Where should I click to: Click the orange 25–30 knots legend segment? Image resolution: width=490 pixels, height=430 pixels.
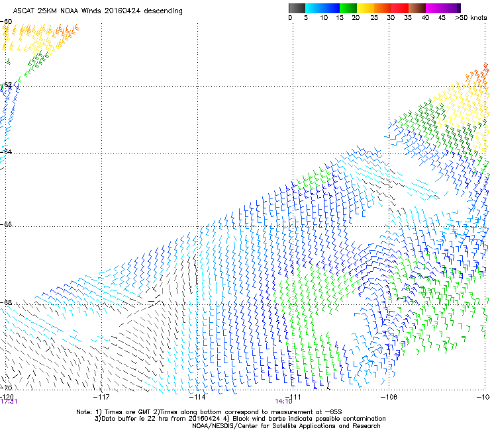point(383,8)
